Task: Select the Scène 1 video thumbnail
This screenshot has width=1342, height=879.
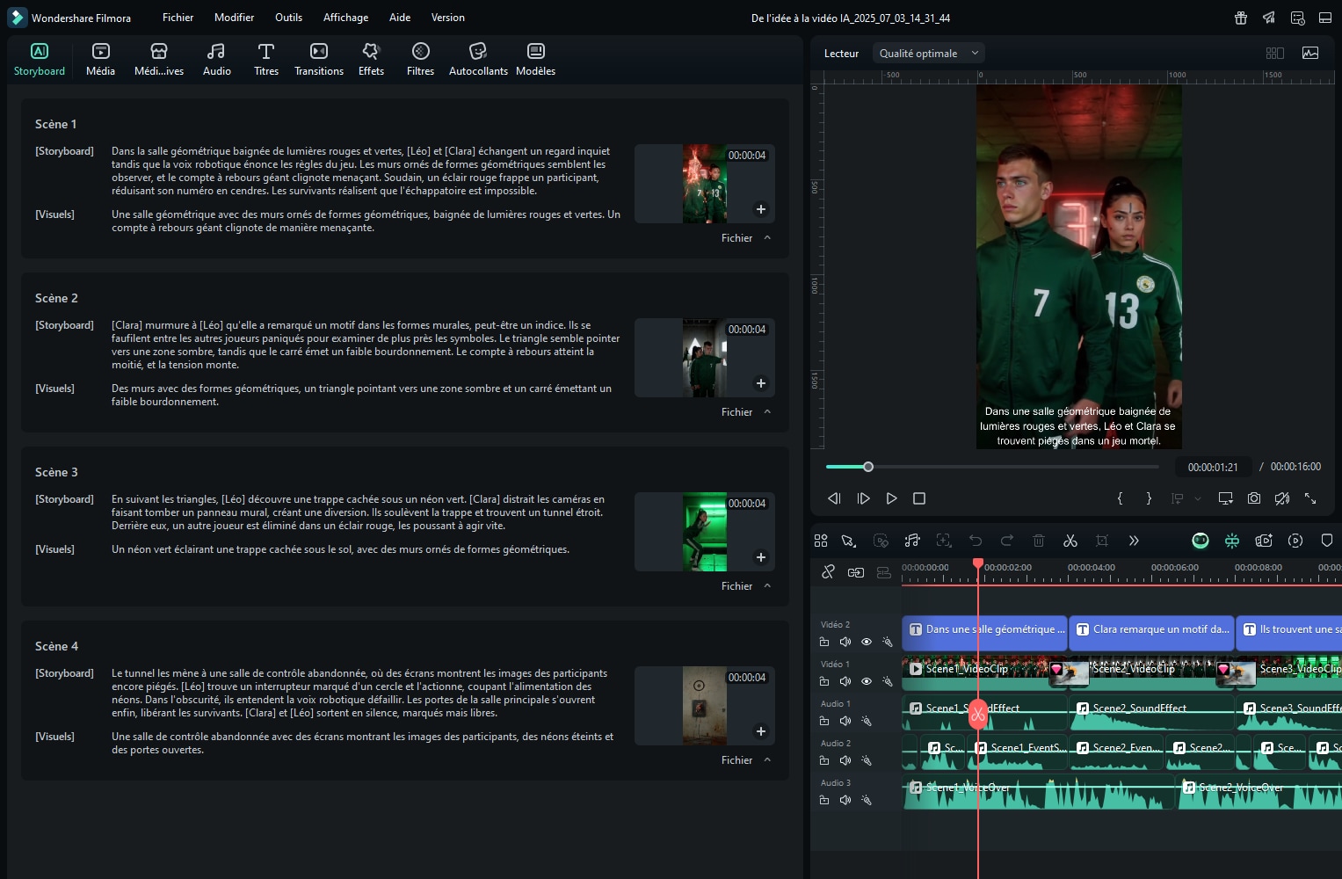Action: [x=705, y=184]
